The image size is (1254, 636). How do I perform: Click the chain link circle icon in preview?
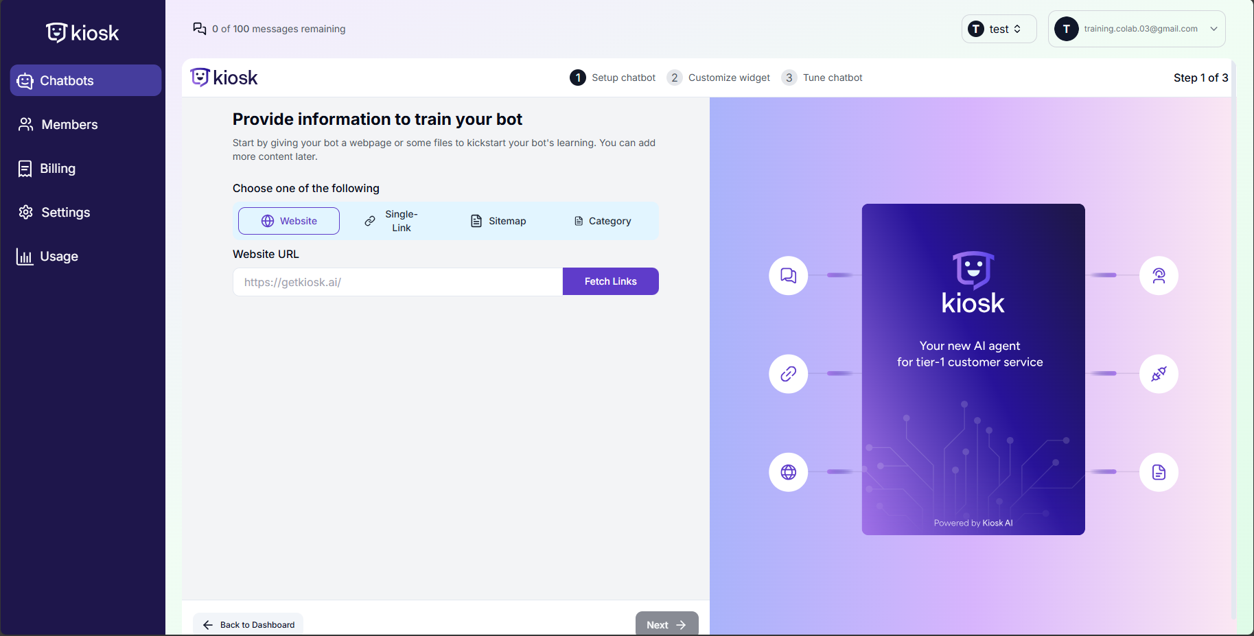pos(788,374)
